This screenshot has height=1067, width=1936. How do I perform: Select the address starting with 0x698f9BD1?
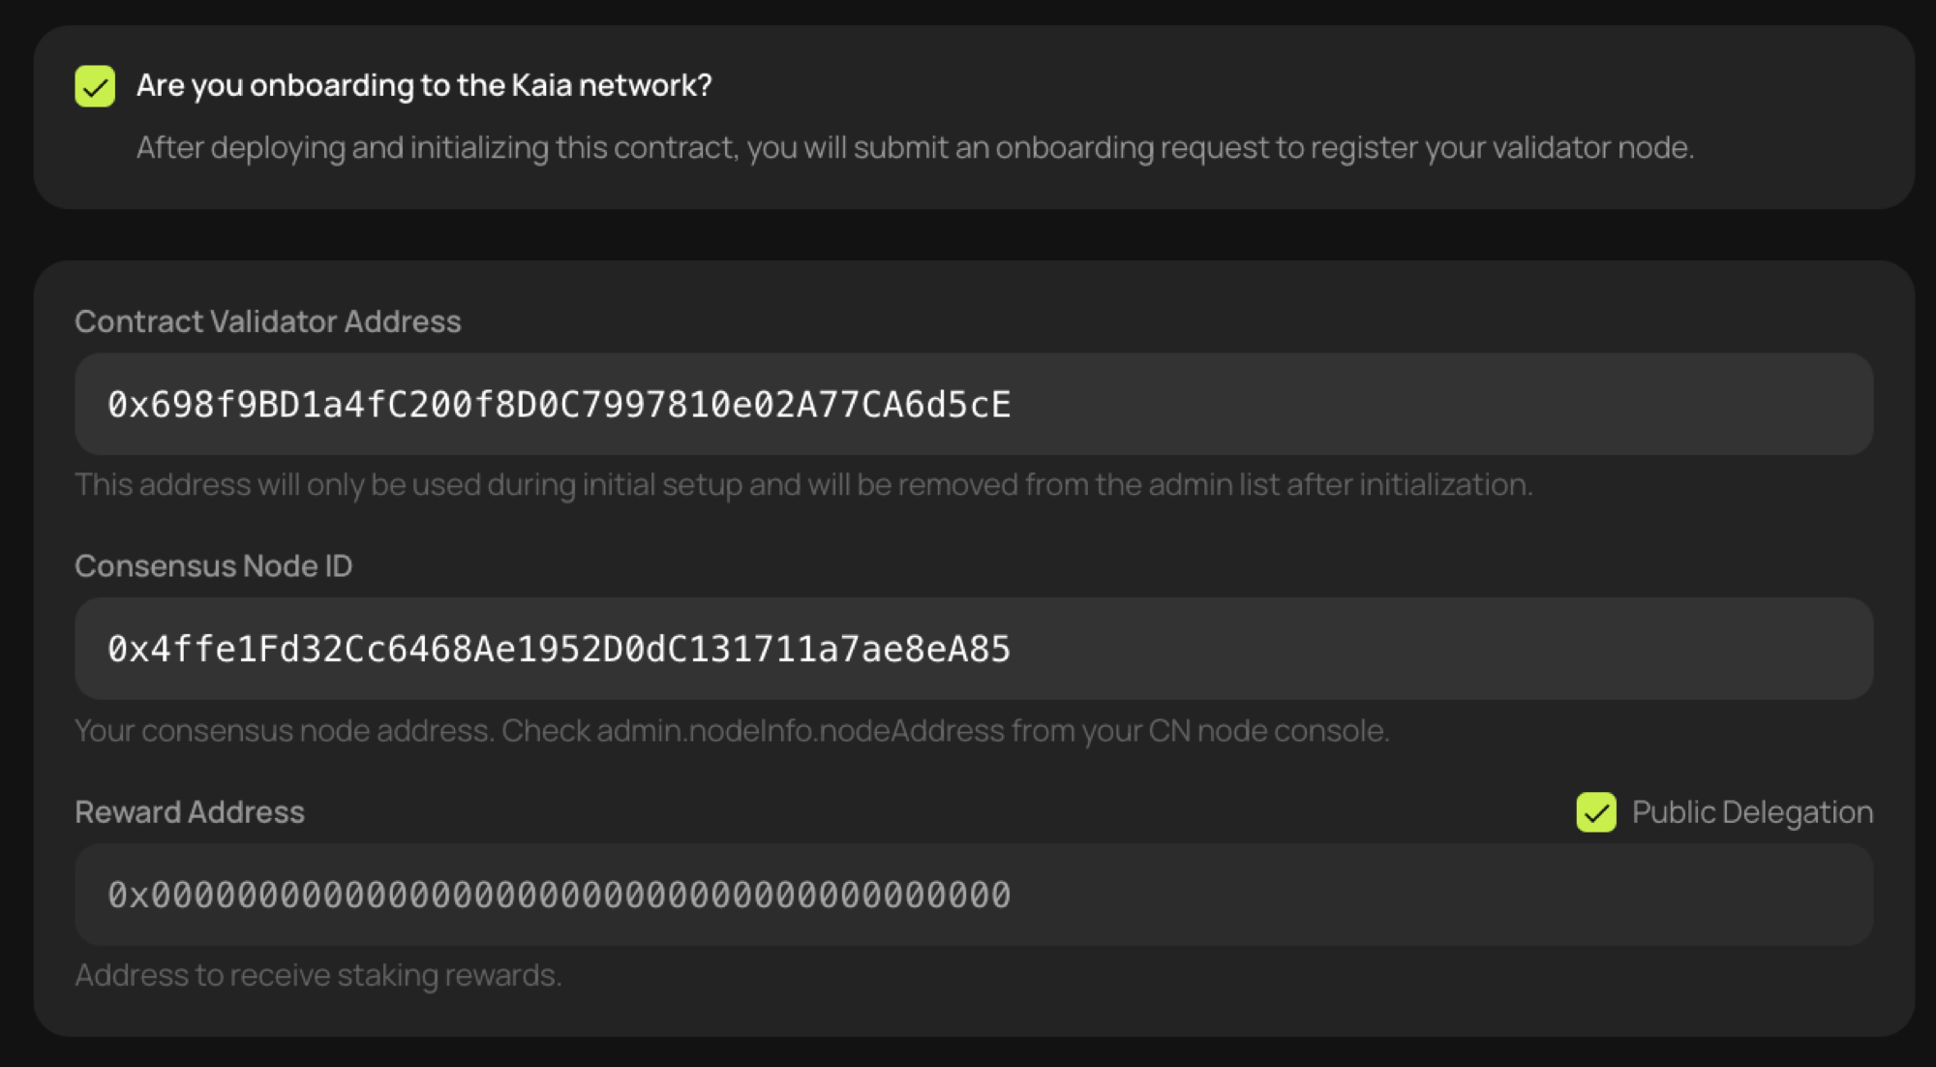coord(560,405)
